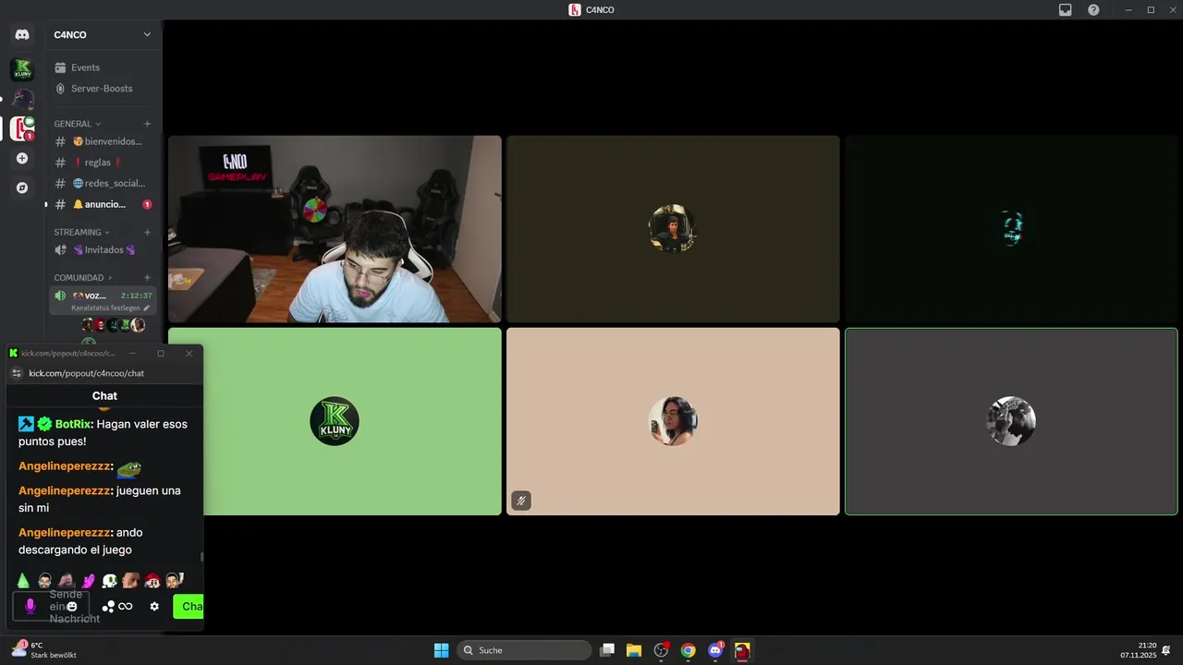Open Server-Boosts in the channel list

pyautogui.click(x=103, y=89)
